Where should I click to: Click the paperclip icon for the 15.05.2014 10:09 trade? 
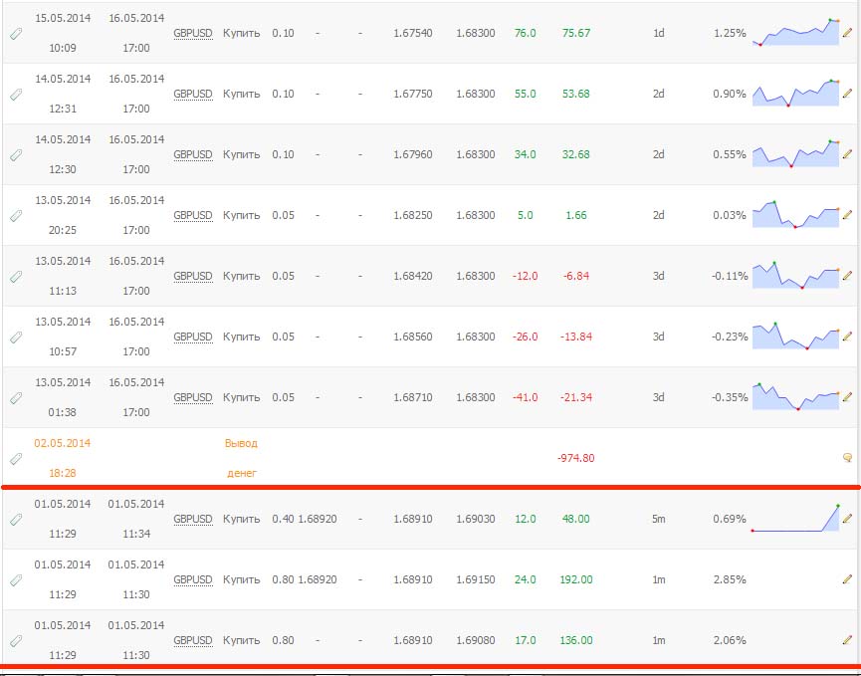coord(16,34)
